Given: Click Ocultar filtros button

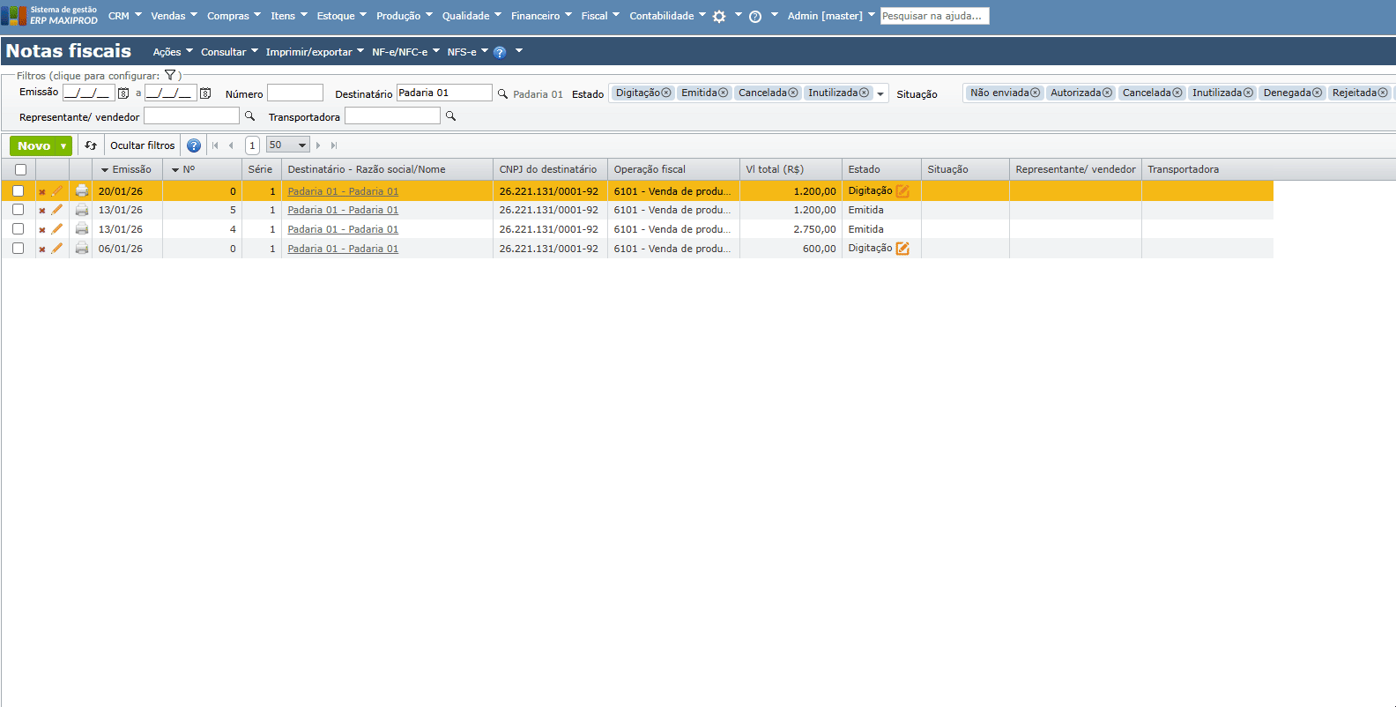Looking at the screenshot, I should point(142,145).
